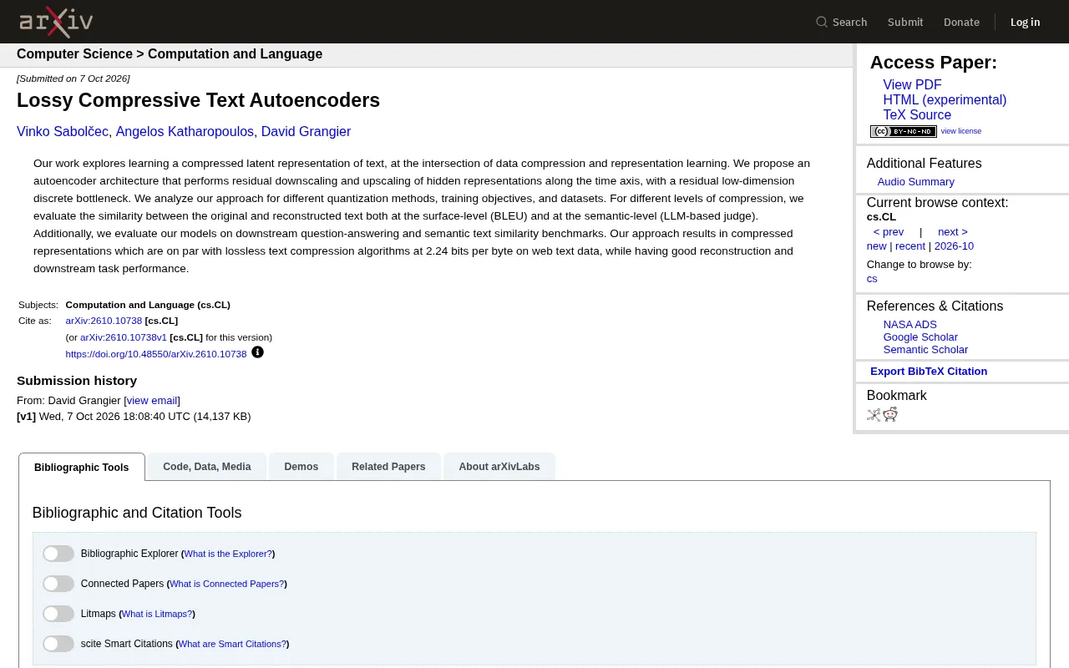The width and height of the screenshot is (1069, 668).
Task: Open the recent listings link
Action: click(910, 246)
